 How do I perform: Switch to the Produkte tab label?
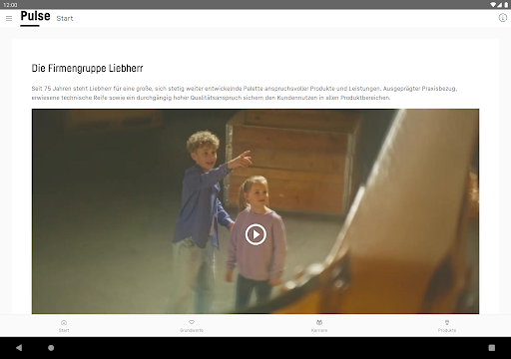447,330
